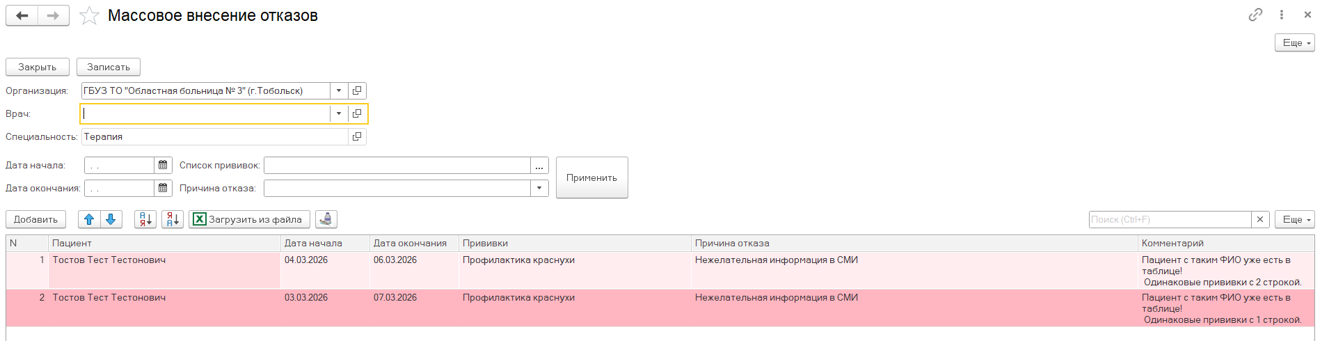Expand the Причина отказа dropdown
Image resolution: width=1329 pixels, height=341 pixels.
click(x=539, y=188)
